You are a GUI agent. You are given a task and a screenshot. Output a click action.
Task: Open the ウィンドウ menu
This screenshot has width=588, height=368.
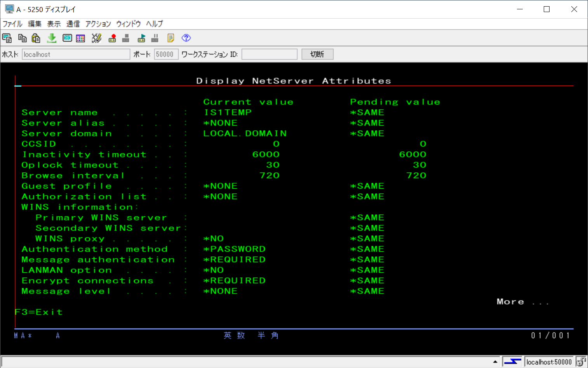(129, 24)
